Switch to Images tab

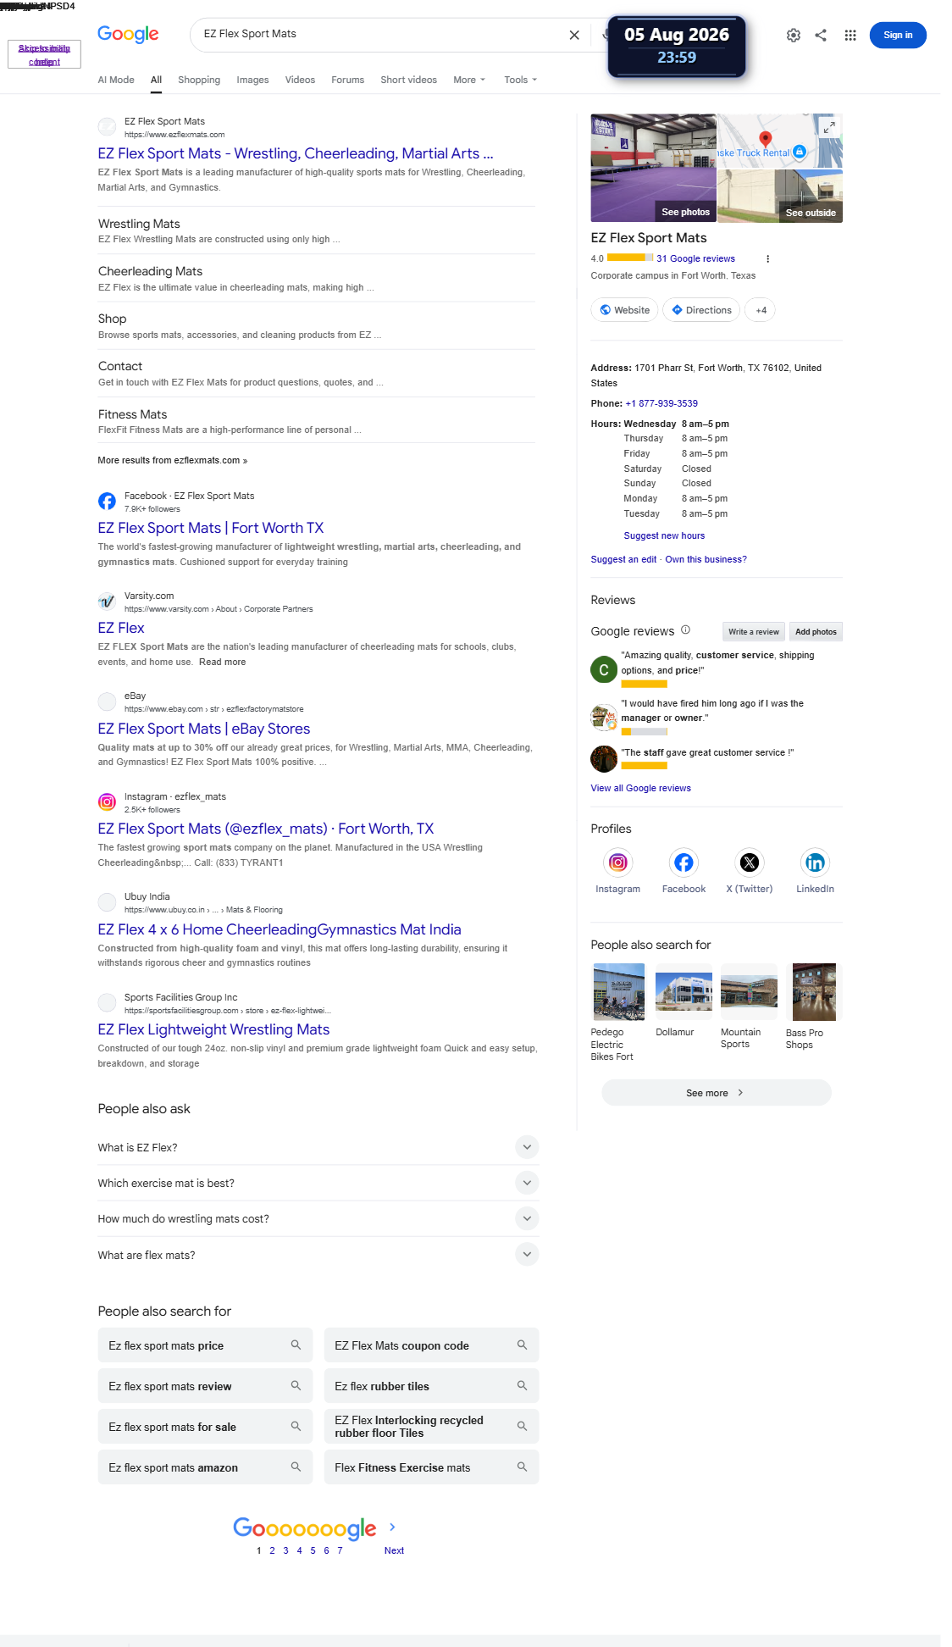pos(252,80)
